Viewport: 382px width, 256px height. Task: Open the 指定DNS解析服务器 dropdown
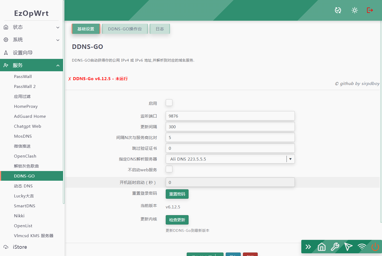point(230,159)
